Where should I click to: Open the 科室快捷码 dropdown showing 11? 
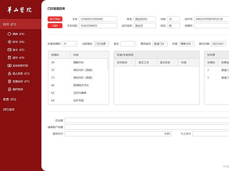tap(70, 44)
